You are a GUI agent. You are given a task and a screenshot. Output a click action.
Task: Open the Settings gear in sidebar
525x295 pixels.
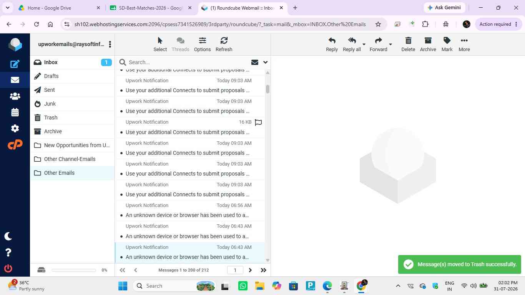pyautogui.click(x=15, y=128)
